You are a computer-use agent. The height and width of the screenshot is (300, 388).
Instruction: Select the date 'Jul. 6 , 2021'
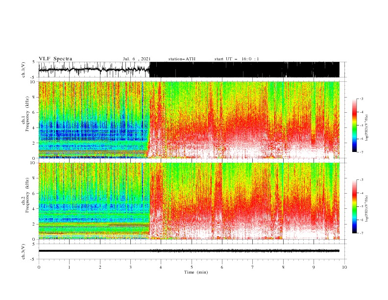137,59
